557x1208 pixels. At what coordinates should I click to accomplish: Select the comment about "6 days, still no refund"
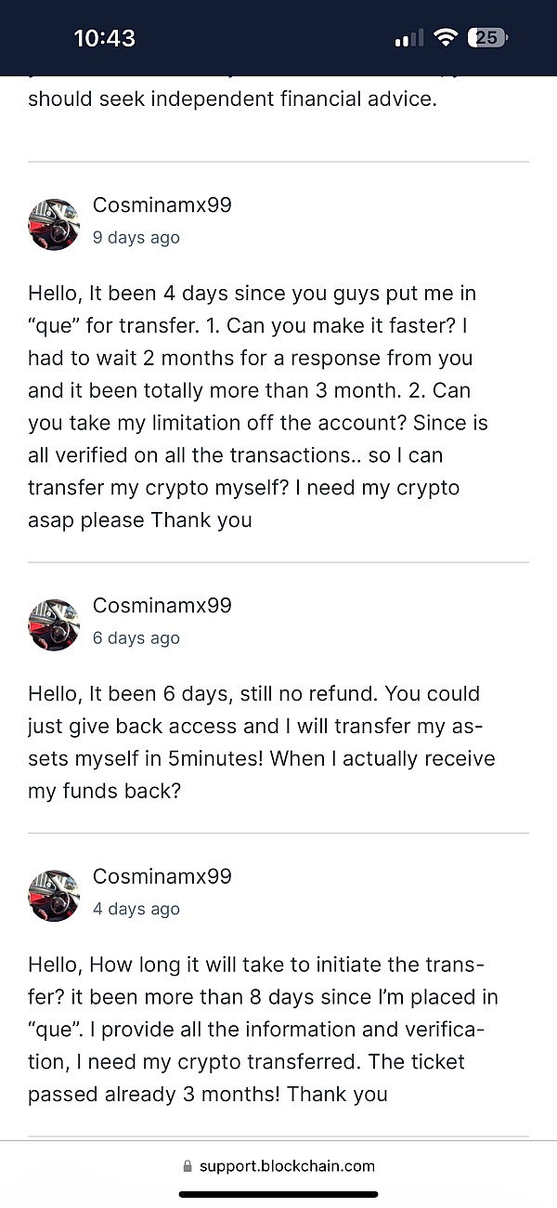tap(261, 742)
